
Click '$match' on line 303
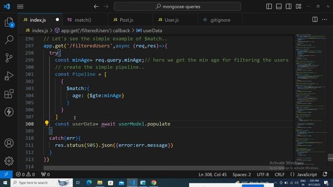[x=75, y=88]
